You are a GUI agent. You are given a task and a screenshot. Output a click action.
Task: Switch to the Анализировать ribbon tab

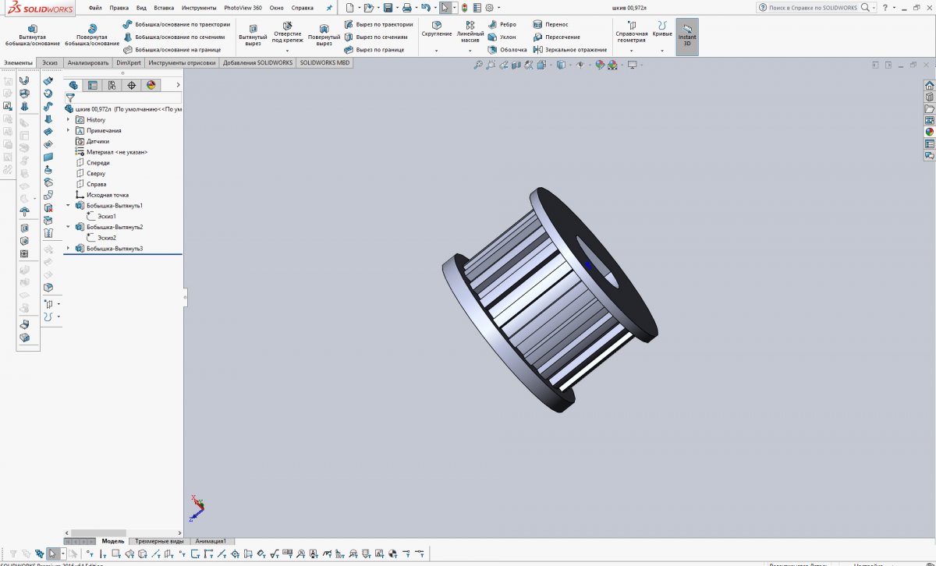click(x=88, y=63)
